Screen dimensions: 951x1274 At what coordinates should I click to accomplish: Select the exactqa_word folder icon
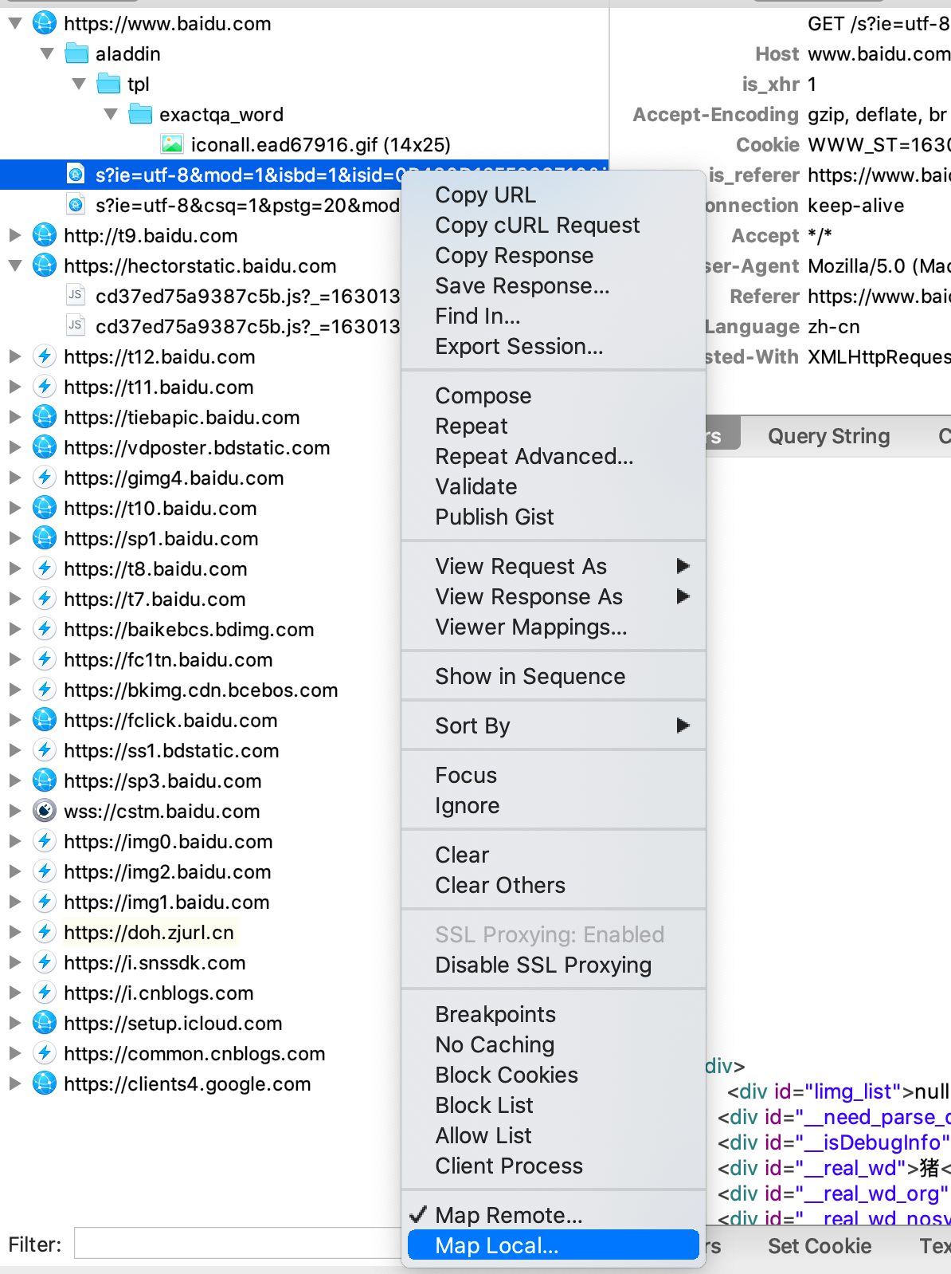(140, 114)
